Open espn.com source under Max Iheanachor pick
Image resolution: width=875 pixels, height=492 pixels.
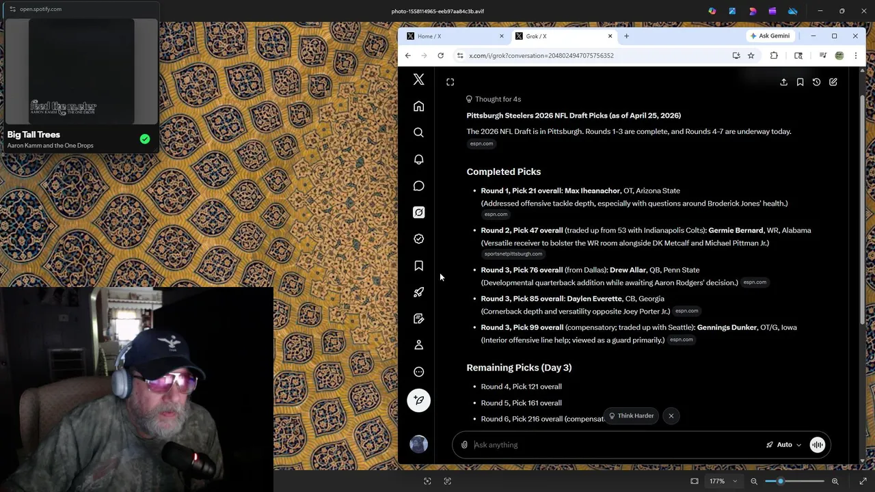(x=496, y=215)
